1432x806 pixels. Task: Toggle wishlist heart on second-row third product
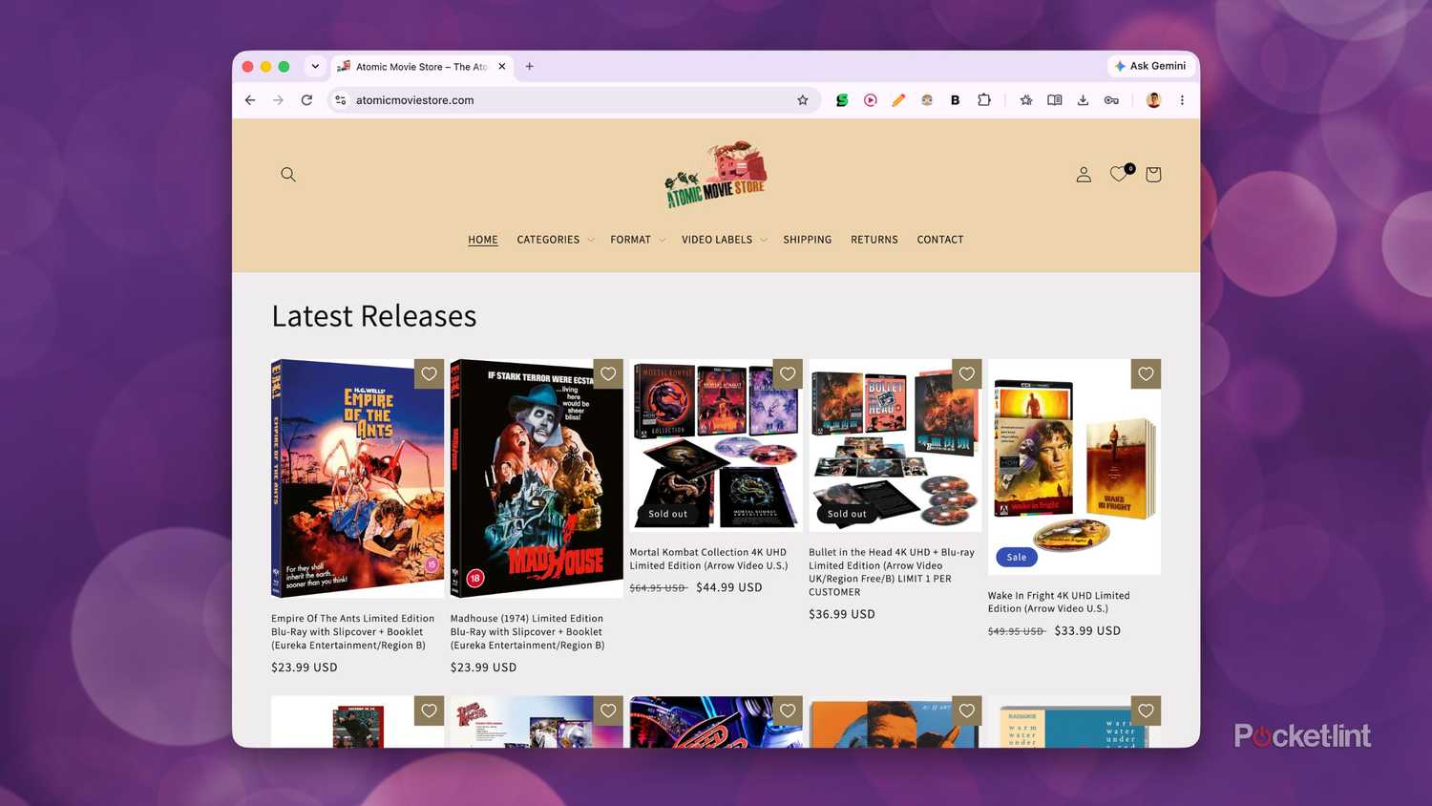788,711
